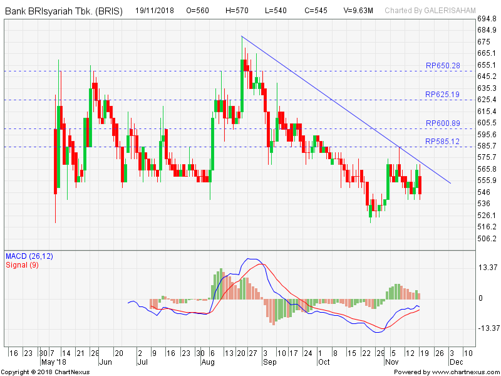This screenshot has height=376, width=501.
Task: Click the 13.37 MACD axis value
Action: pyautogui.click(x=488, y=268)
